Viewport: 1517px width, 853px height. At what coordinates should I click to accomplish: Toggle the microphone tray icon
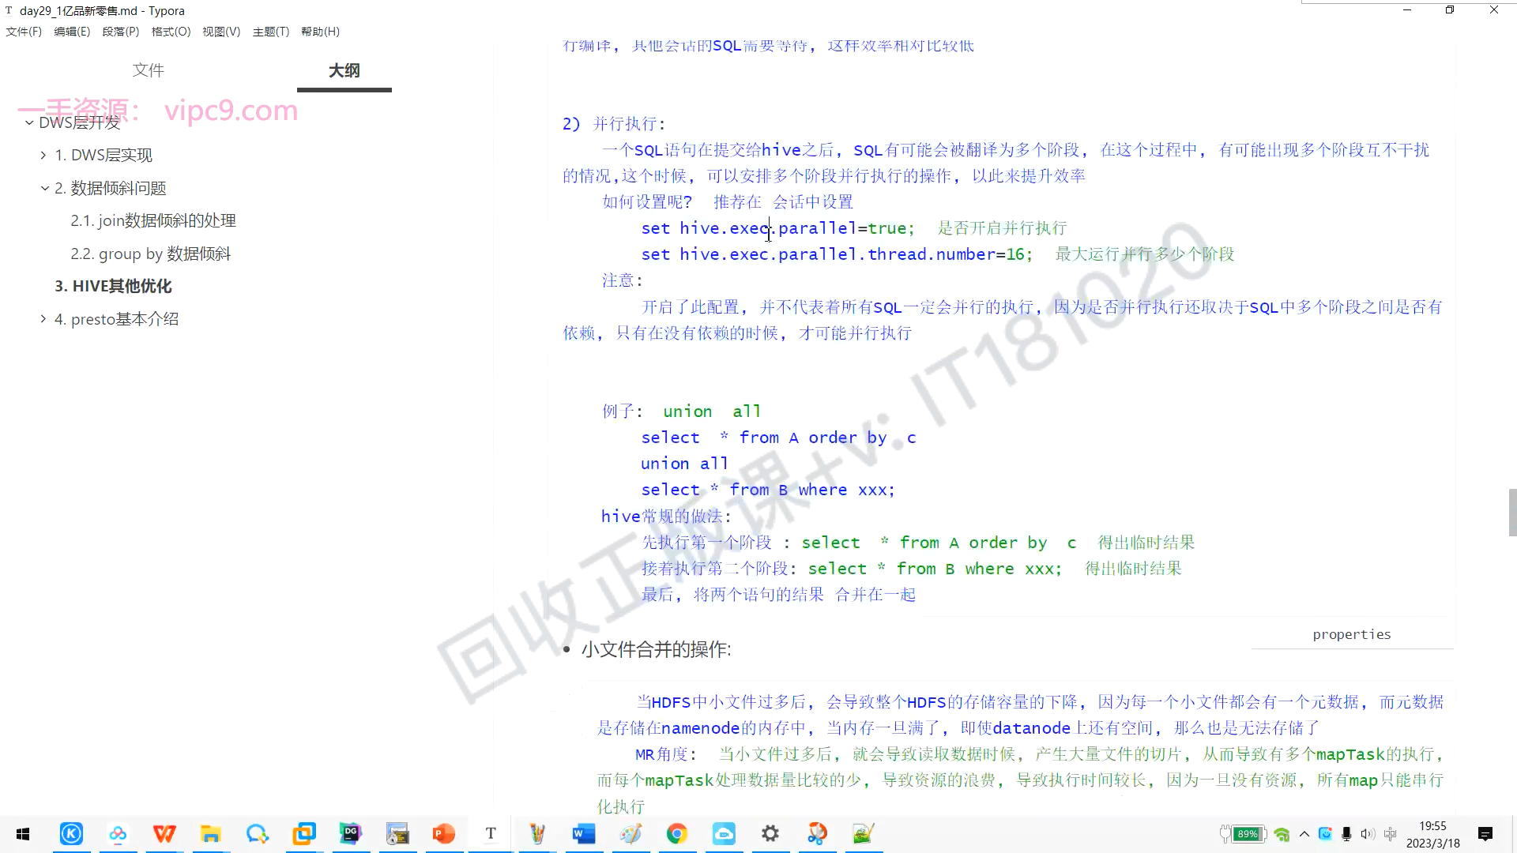tap(1346, 834)
